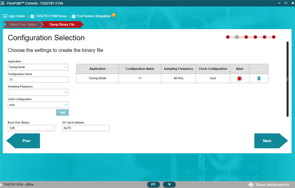
Task: Open the empty Sampling Frequency dropdown
Action: pos(38,92)
